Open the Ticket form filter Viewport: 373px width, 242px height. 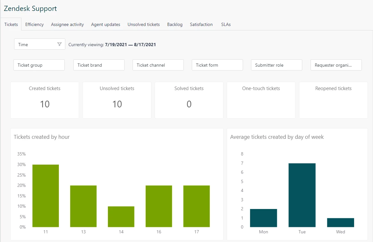[217, 65]
